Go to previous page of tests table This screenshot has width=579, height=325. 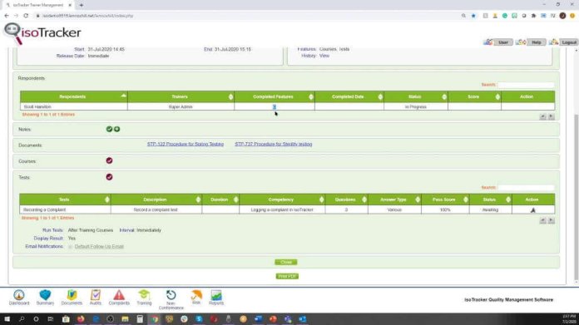542,220
